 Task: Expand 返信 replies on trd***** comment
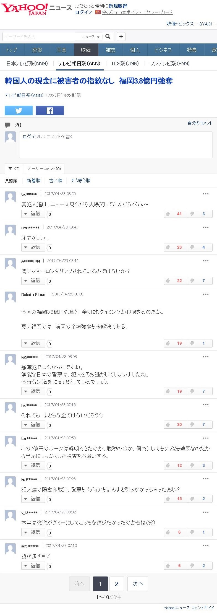33,214
